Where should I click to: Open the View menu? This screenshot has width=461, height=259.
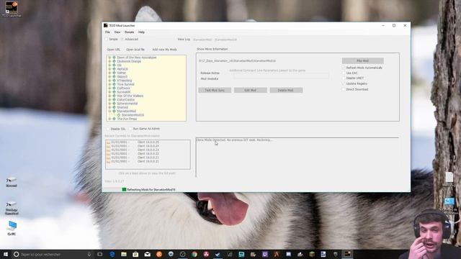[117, 32]
